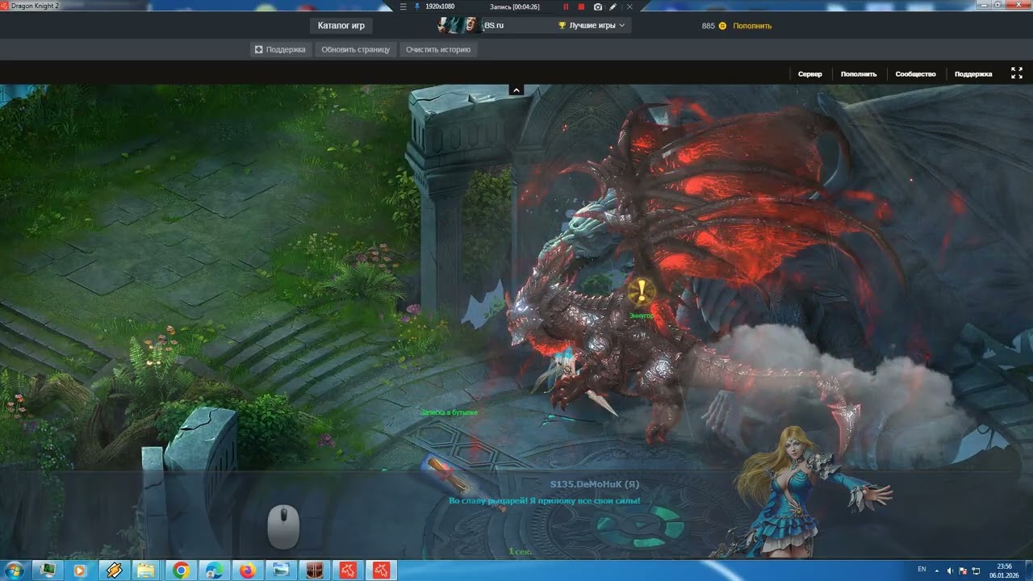Collapse the top panel with chevron
Viewport: 1033px width, 581px height.
[x=516, y=90]
